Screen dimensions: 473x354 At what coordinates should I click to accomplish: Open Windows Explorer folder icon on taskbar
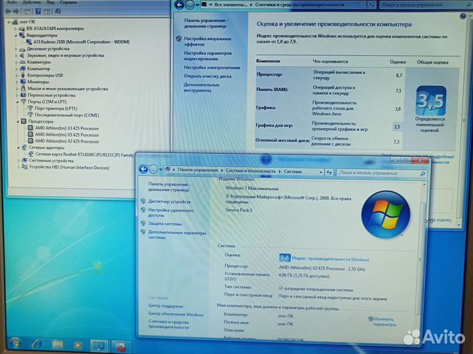click(x=56, y=344)
